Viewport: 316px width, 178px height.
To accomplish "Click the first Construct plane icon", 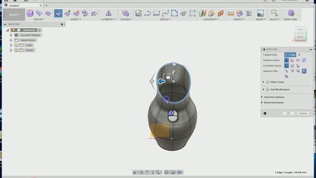I will [202, 13].
